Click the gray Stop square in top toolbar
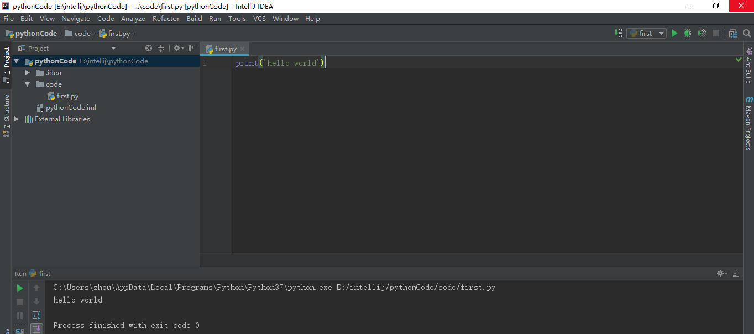This screenshot has width=754, height=334. (716, 33)
